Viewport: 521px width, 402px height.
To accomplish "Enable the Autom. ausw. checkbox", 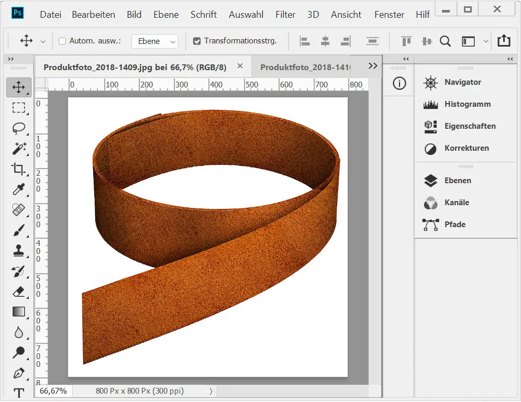I will coord(62,41).
